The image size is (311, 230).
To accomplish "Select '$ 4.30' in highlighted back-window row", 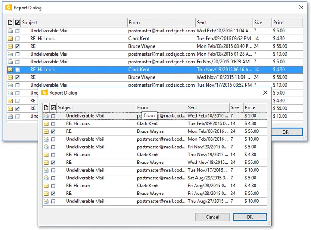I will (279, 70).
